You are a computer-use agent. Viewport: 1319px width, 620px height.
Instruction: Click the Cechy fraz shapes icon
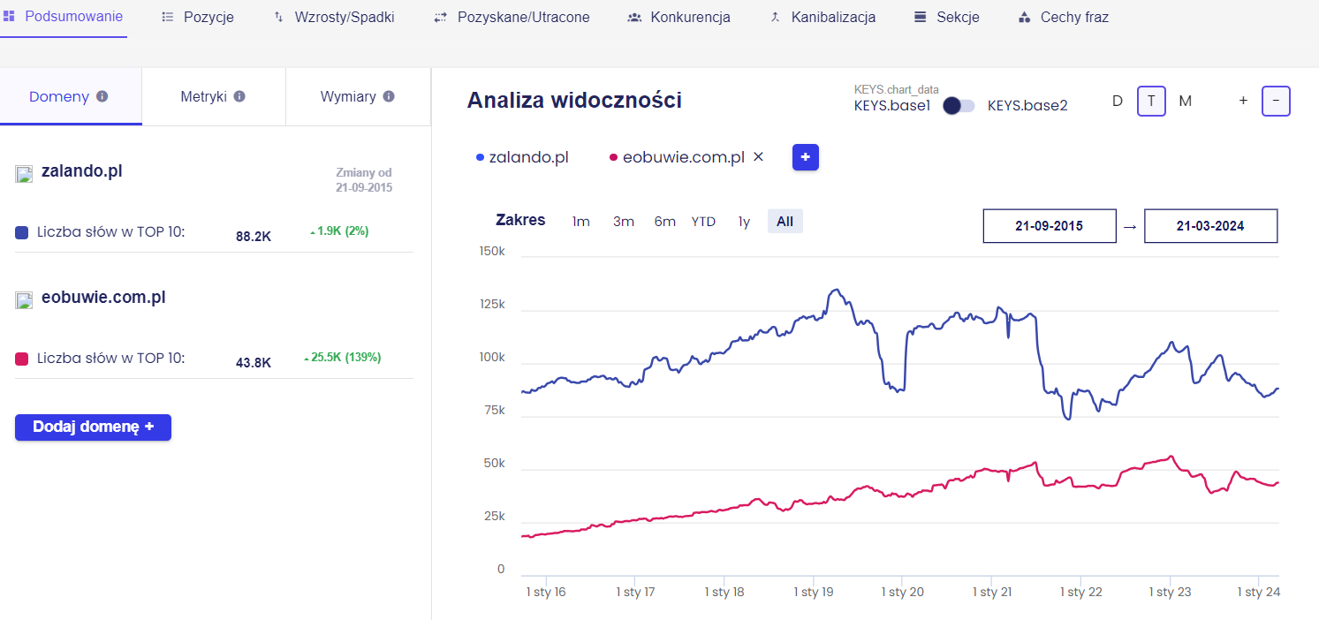pos(1025,17)
